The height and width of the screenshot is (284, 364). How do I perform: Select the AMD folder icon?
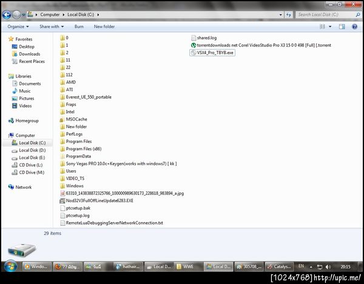click(x=62, y=82)
